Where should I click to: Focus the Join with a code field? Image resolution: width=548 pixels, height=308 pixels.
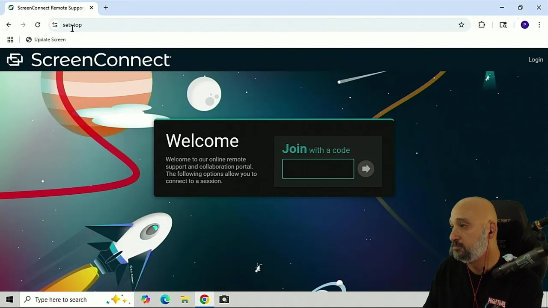(x=318, y=169)
